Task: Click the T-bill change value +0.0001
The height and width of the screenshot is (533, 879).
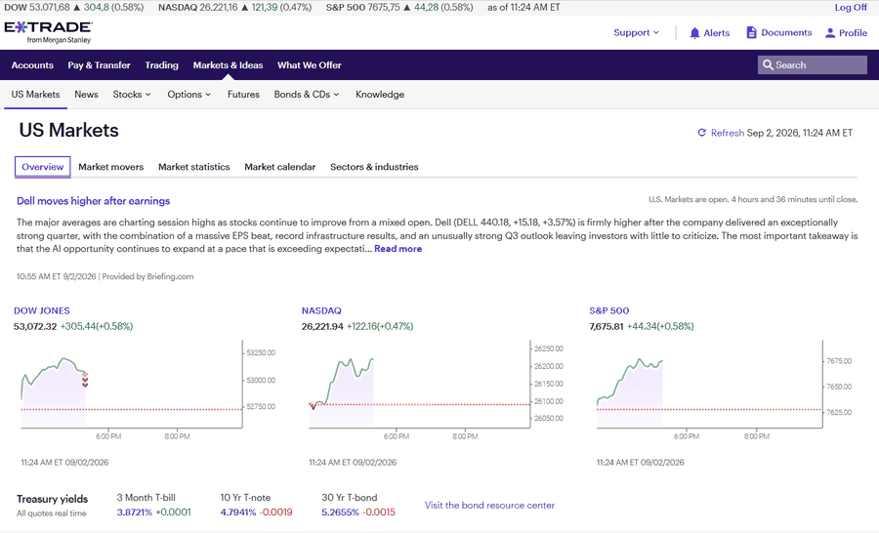Action: pos(173,512)
